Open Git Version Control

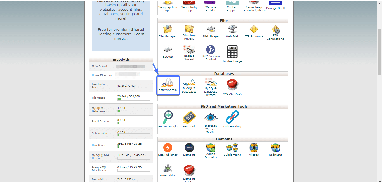211,53
